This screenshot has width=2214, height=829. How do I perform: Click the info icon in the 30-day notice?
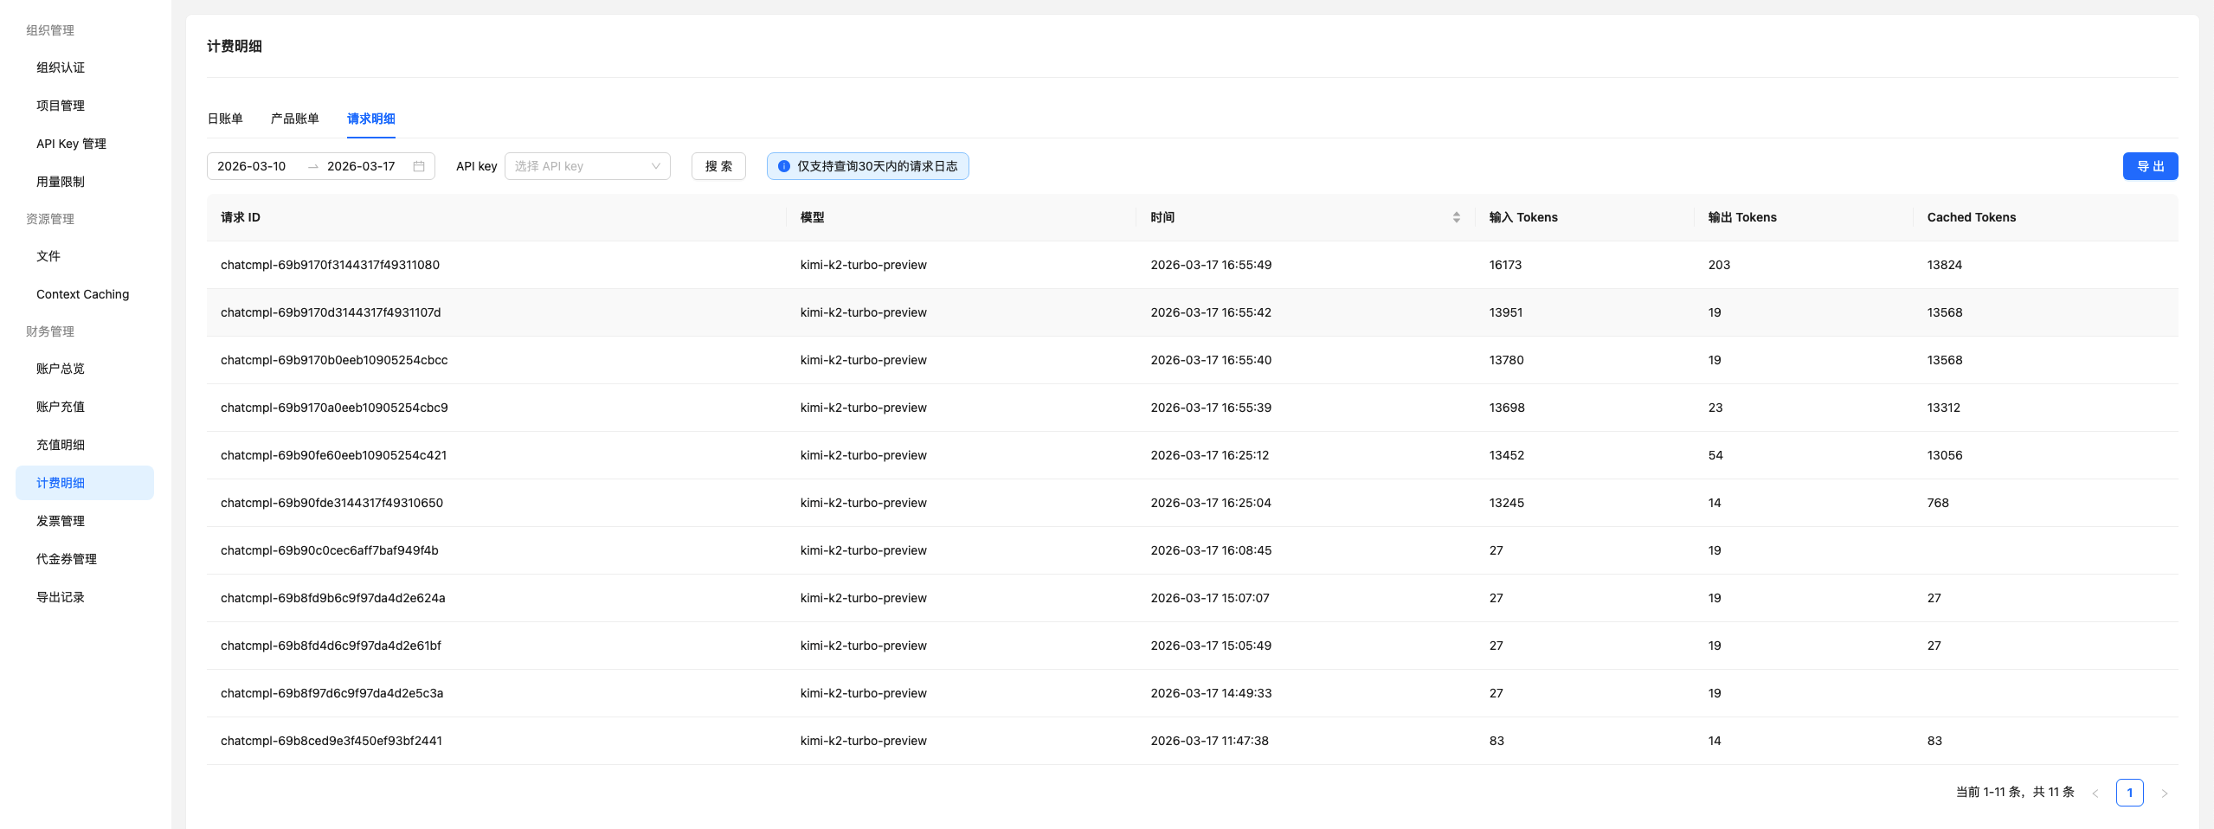[783, 166]
